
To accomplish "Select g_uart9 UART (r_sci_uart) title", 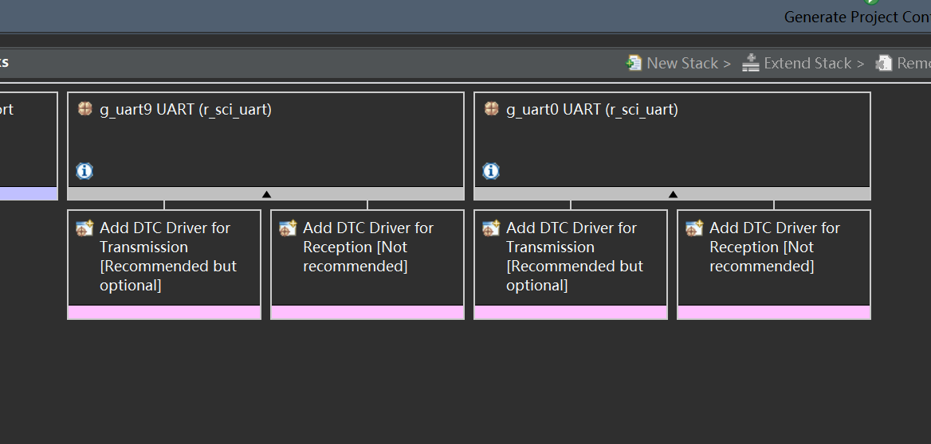I will click(x=185, y=110).
